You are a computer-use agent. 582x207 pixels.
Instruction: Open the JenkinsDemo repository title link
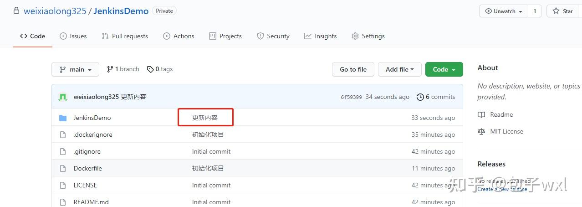(121, 11)
